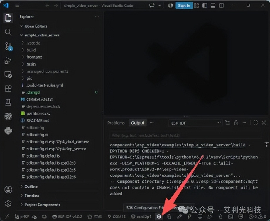The image size is (270, 221).
Task: Click the Monitor Device icon in status bar
Action: pos(200,216)
